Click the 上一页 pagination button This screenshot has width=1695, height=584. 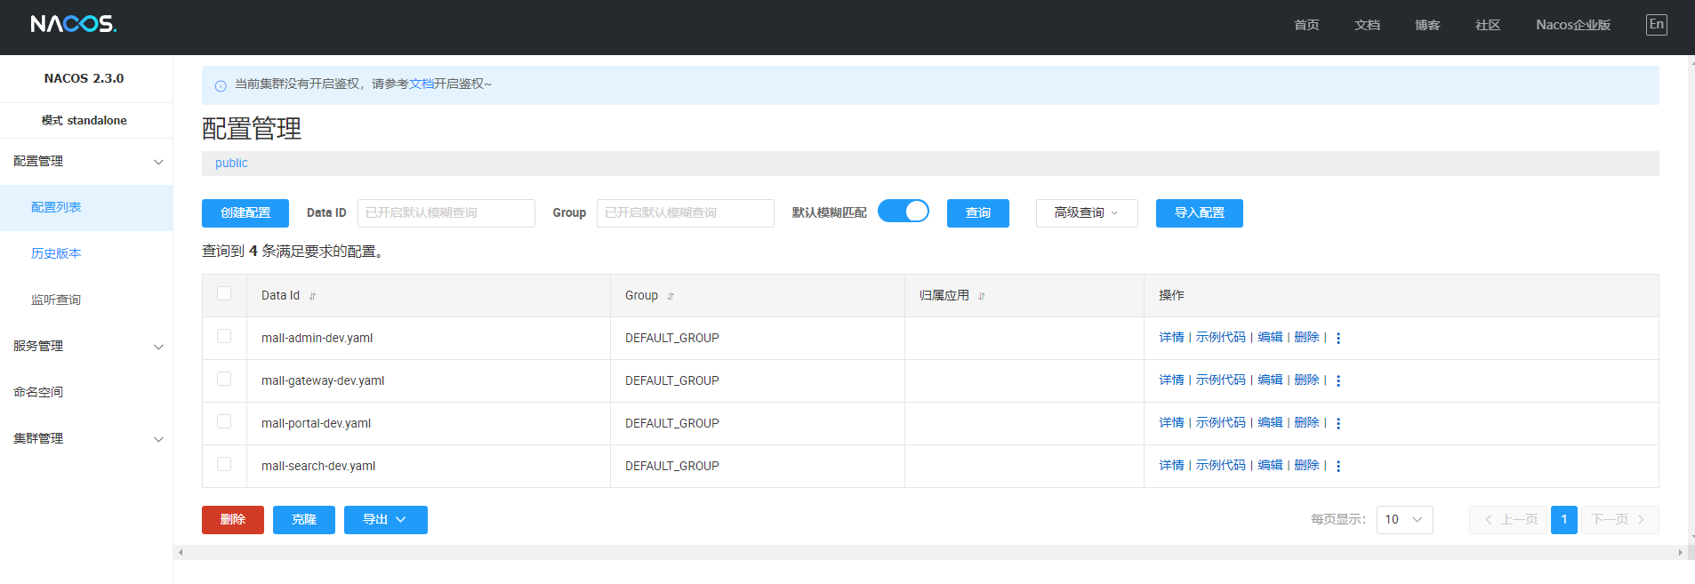point(1508,520)
